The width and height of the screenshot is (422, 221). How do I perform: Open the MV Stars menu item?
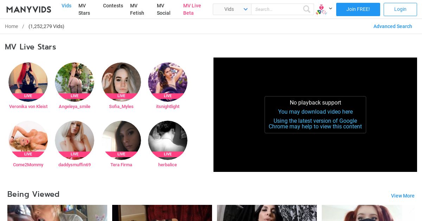point(84,9)
